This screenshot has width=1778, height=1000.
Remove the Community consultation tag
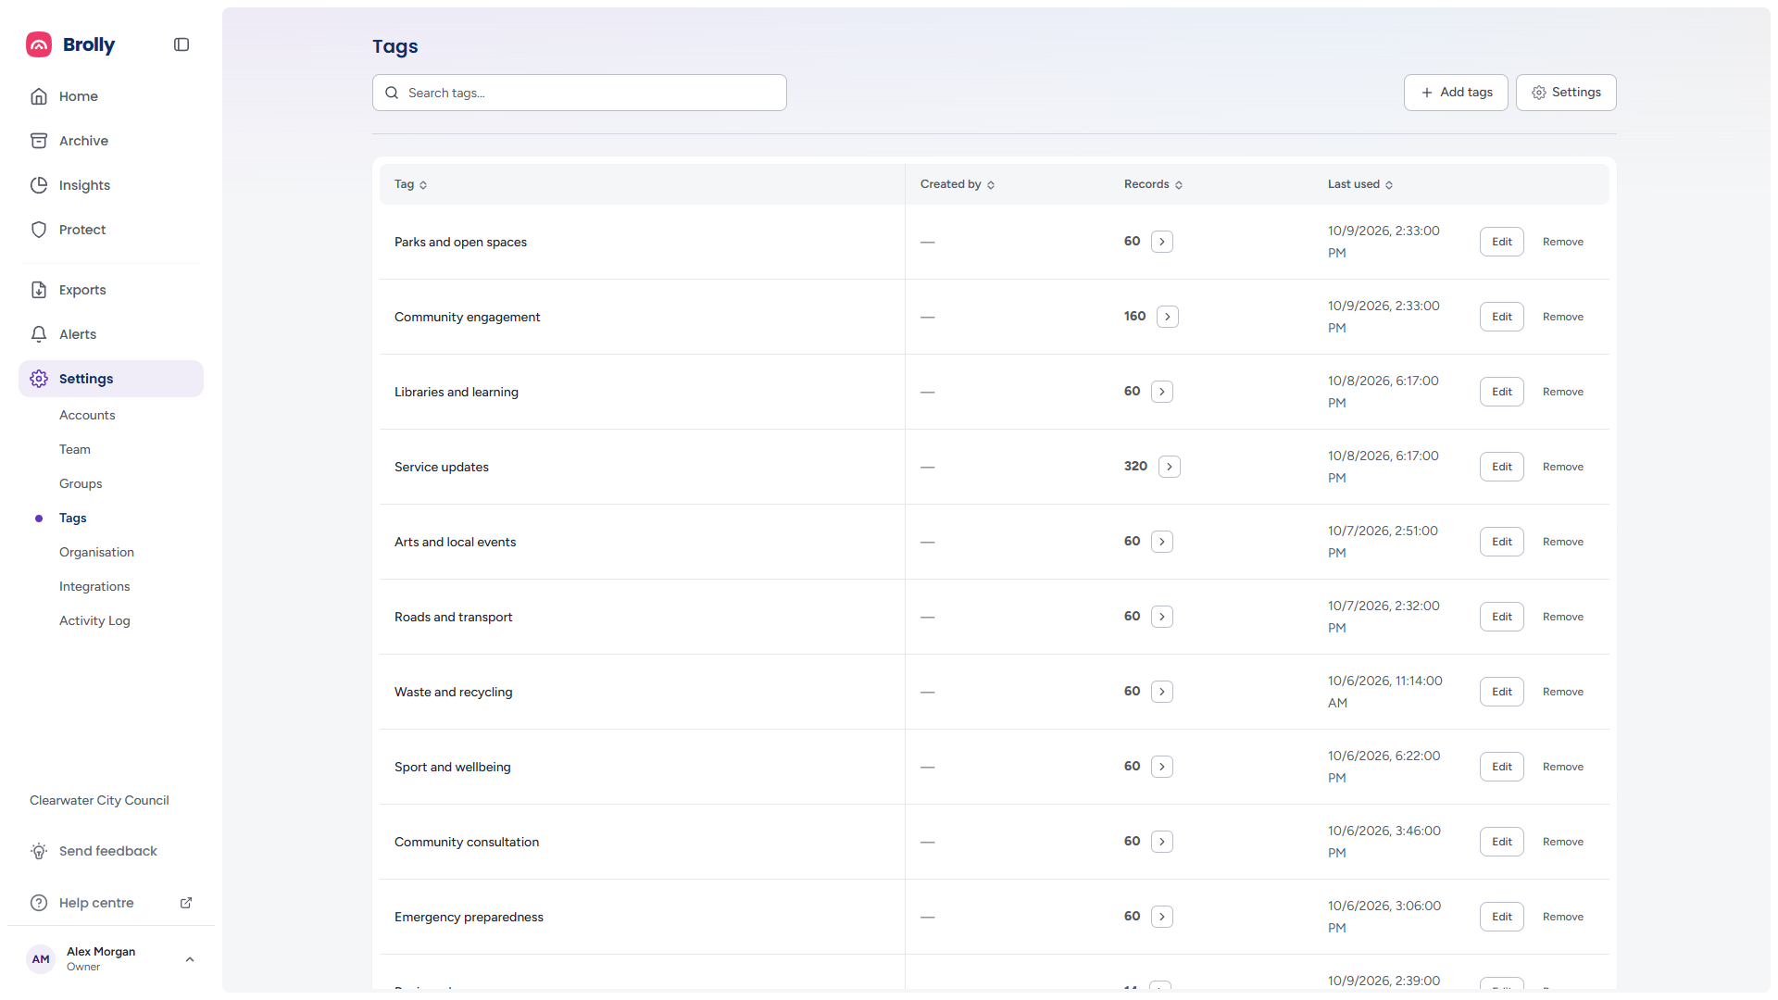(1563, 842)
